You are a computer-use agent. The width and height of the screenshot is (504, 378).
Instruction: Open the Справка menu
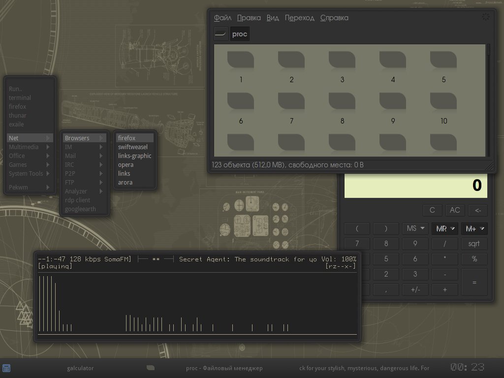click(x=334, y=18)
